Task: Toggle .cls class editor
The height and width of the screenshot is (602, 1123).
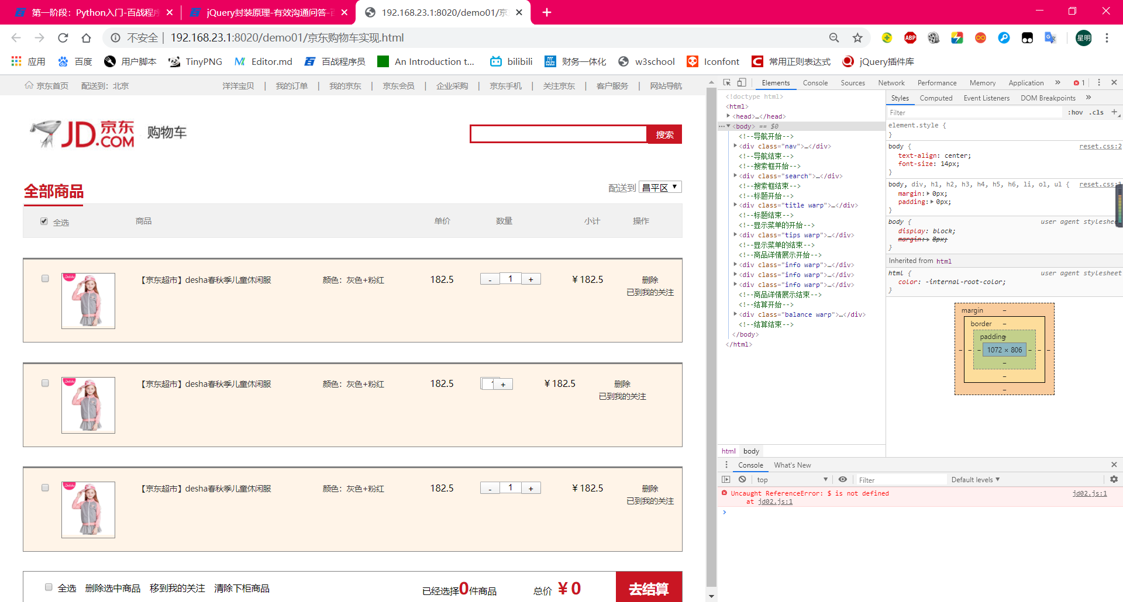Action: pos(1097,112)
